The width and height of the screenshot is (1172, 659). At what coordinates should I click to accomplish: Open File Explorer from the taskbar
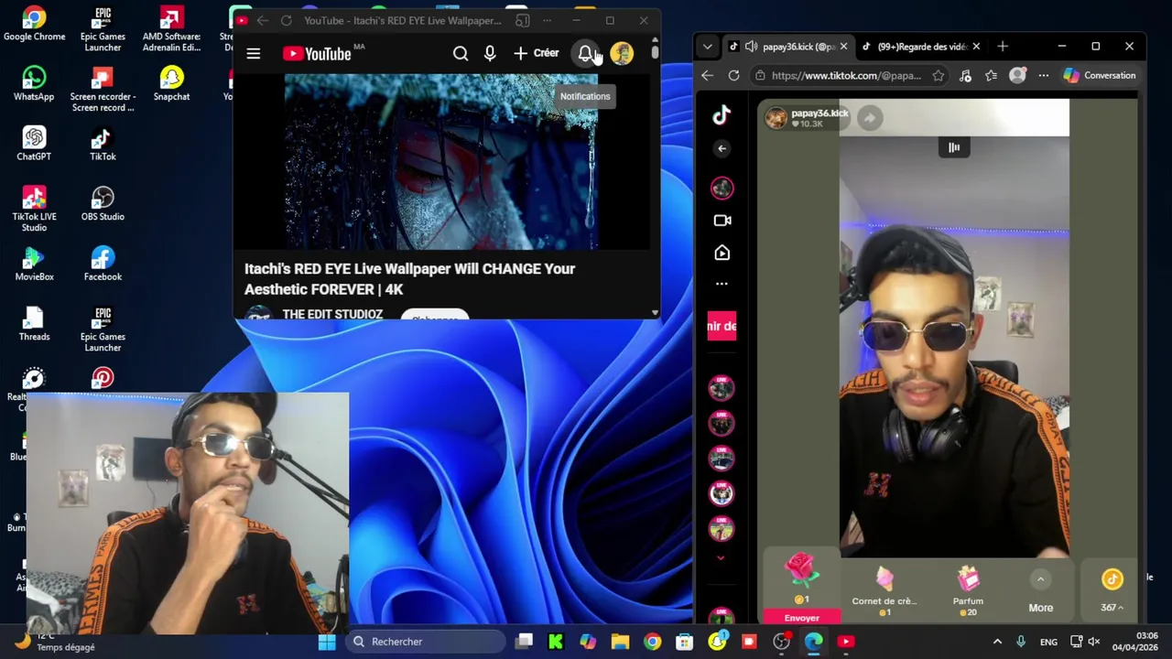tap(620, 642)
